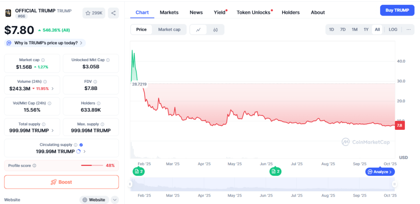Click the share icon button

coord(113,13)
